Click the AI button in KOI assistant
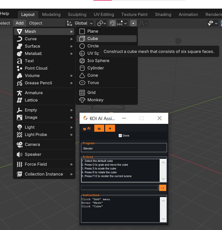Viewport: 222px width, 230px height. coord(87,128)
